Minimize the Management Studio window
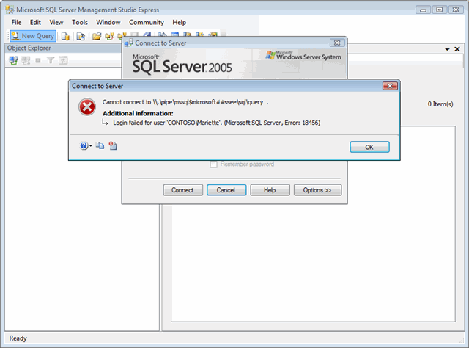Viewport: 469px width, 348px height. [423, 10]
